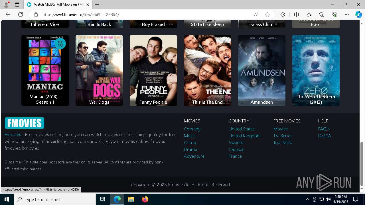Browse the Drama genre link
Screen dimensions: 365x205
[190, 149]
